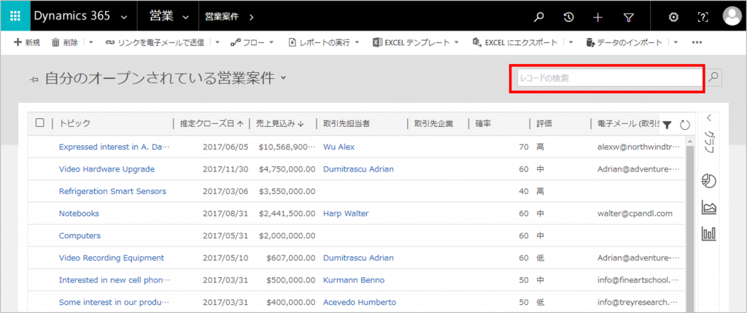This screenshot has height=313, width=747.
Task: Refresh the grid with the refresh icon
Action: [x=684, y=125]
